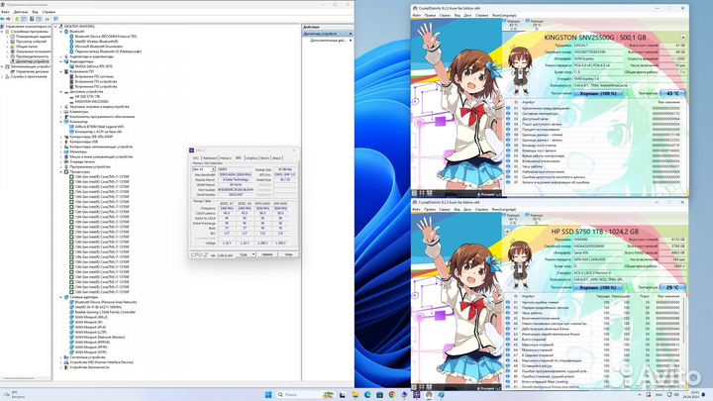Image resolution: width=713 pixels, height=401 pixels.
Task: Open memory slot selection dropdown in CPU-Z
Action: coord(204,169)
